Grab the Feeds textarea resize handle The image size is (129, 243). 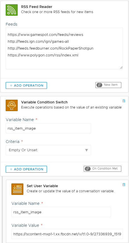(x=121, y=68)
